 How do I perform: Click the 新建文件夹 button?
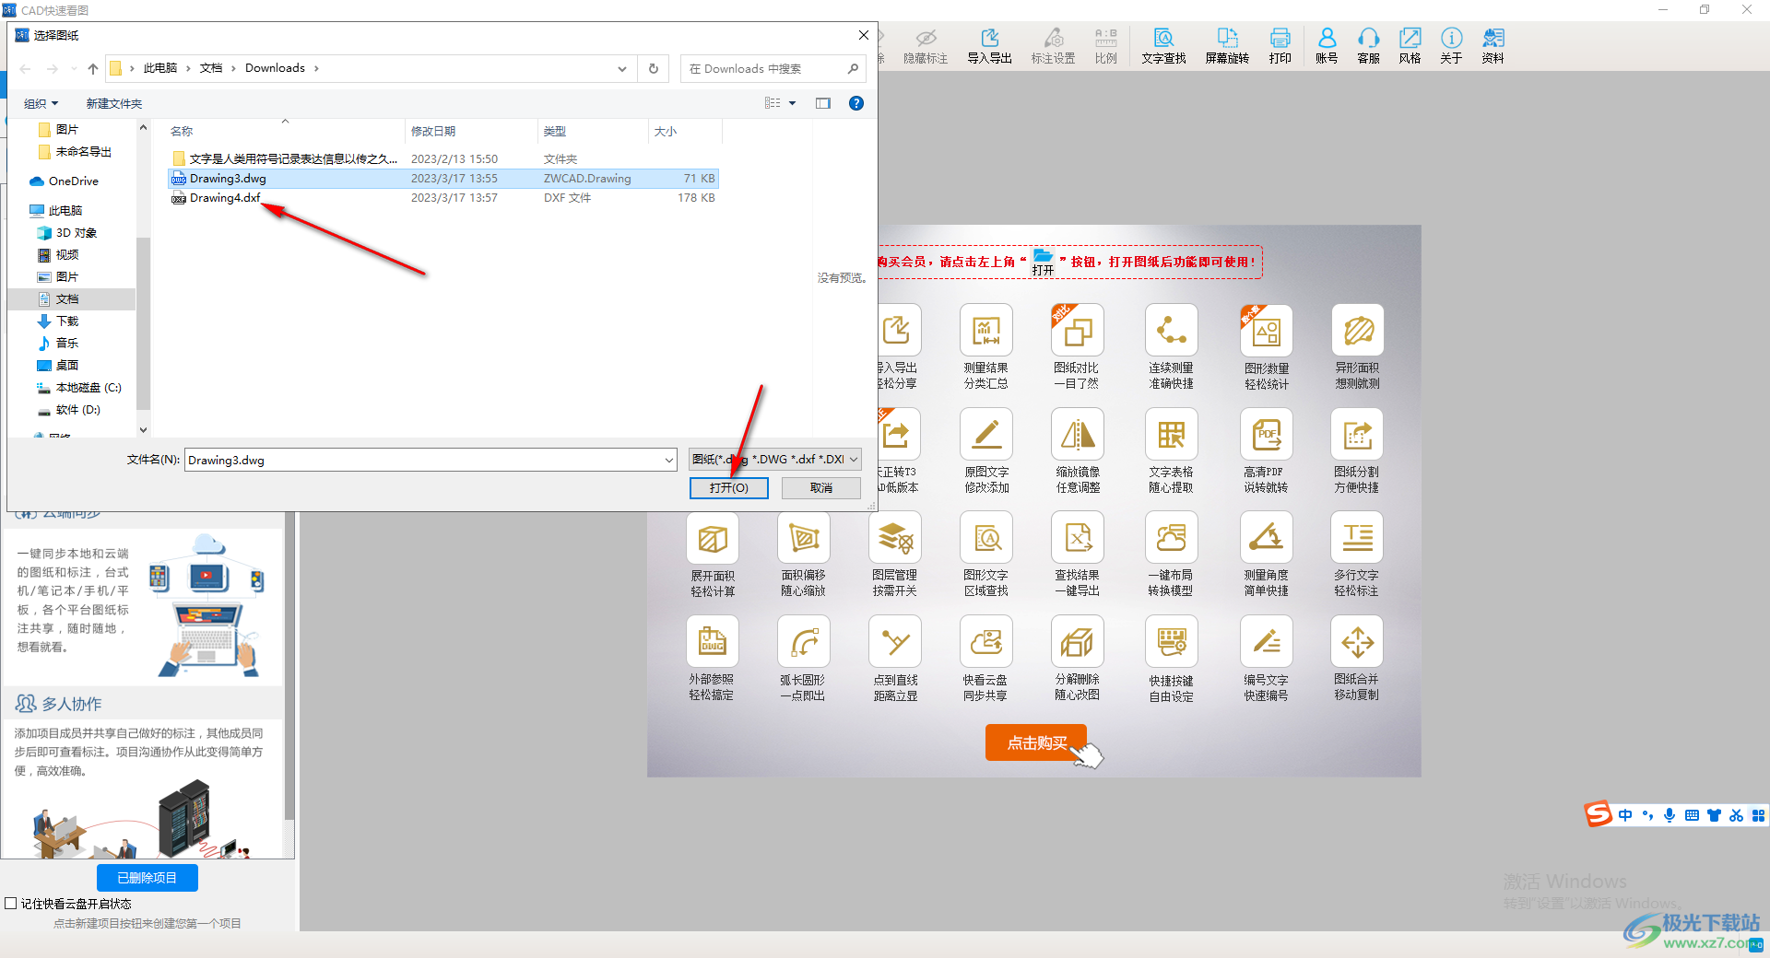(114, 103)
